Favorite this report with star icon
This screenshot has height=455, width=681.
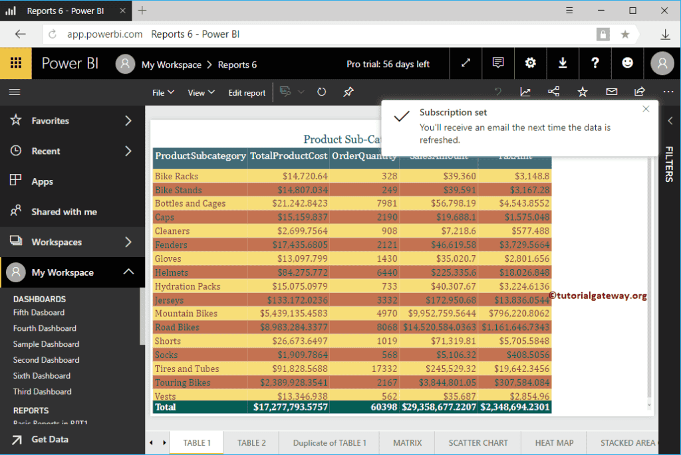click(x=583, y=92)
